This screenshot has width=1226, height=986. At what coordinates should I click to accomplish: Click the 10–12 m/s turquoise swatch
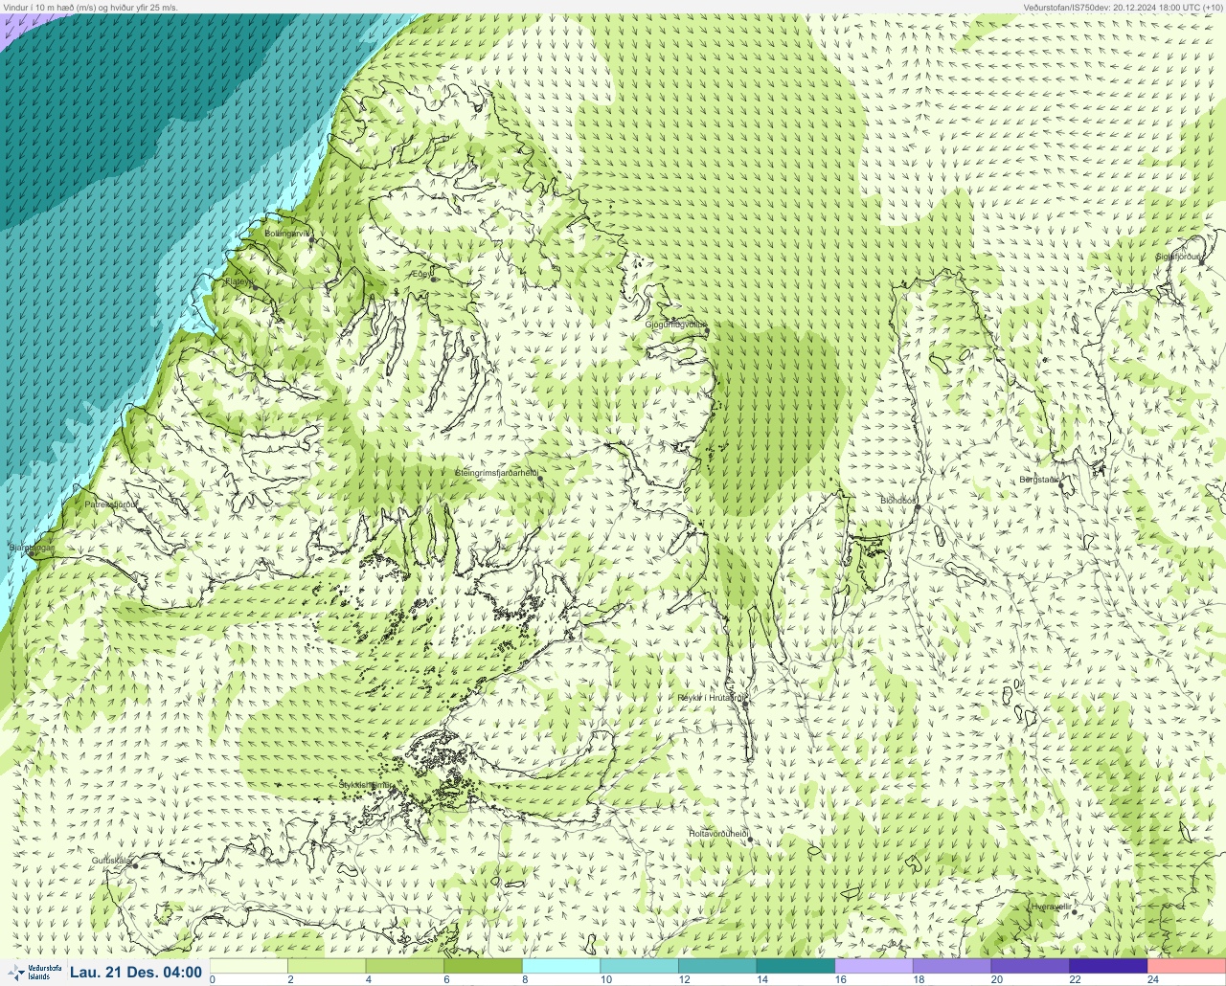(x=640, y=966)
